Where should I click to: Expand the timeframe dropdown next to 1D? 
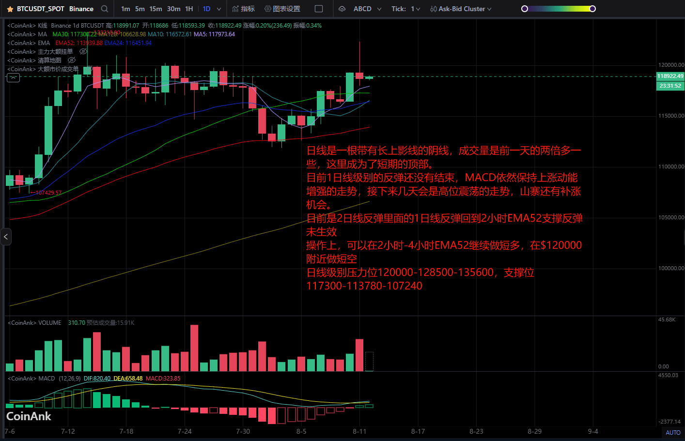(x=219, y=9)
